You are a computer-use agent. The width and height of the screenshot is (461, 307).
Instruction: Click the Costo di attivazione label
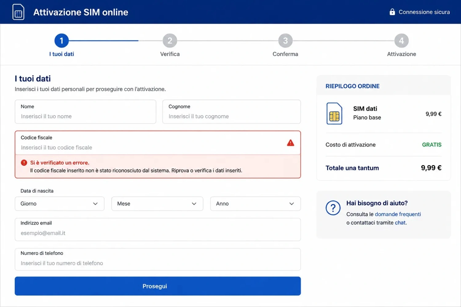coord(350,145)
